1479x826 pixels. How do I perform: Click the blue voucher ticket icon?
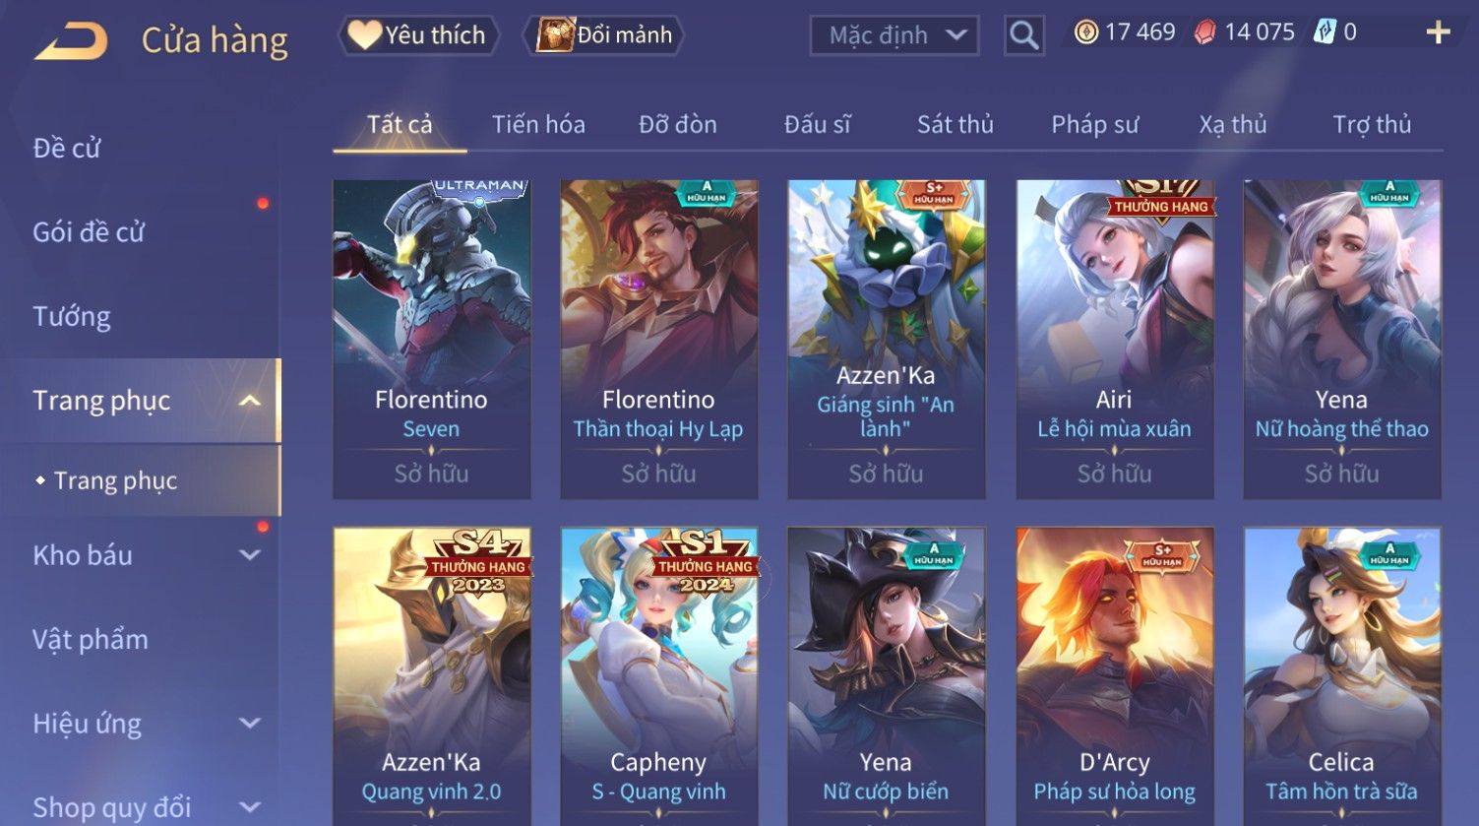(1325, 32)
